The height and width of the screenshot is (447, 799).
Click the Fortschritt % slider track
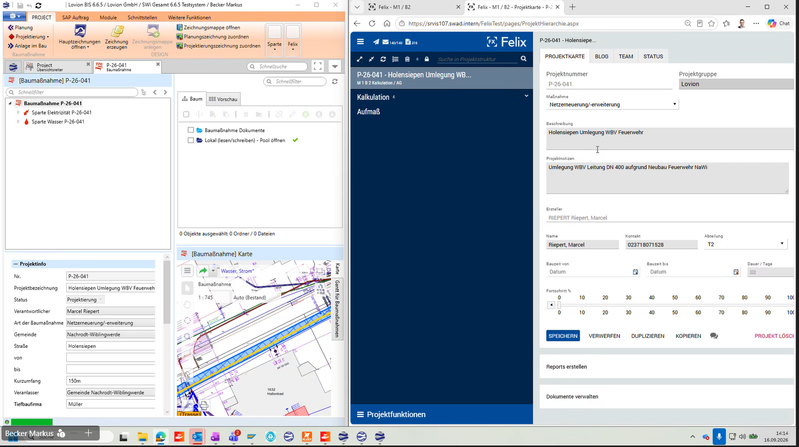coord(675,305)
